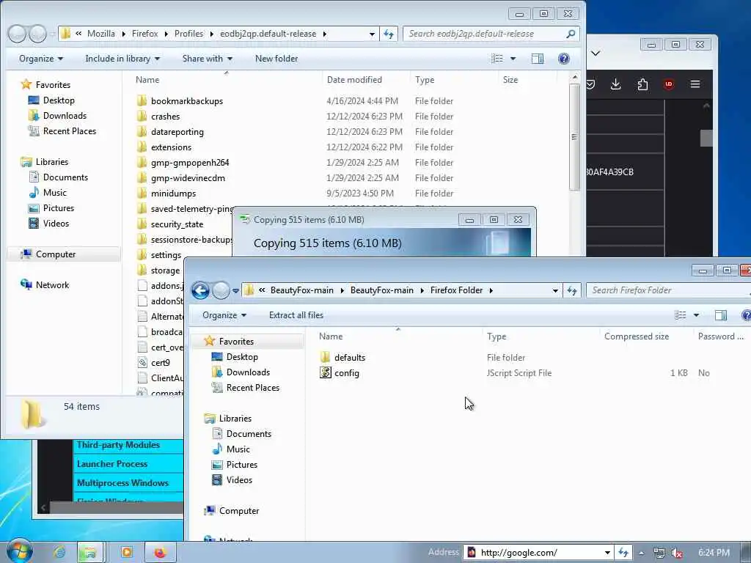
Task: Click taskbar clock showing 6:24 PM
Action: point(714,553)
